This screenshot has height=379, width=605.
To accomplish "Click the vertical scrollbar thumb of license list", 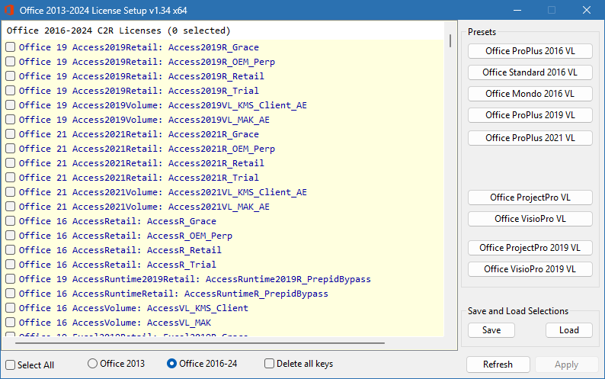I will 450,40.
